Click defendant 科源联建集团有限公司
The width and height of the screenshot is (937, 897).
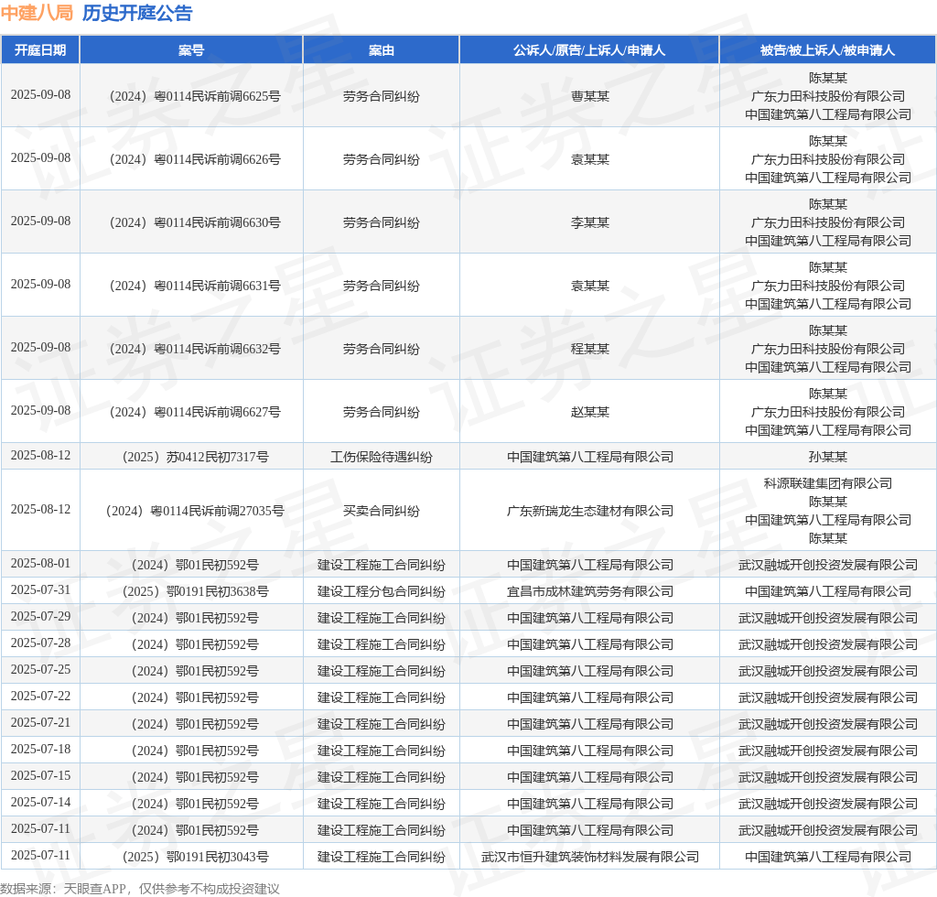pos(827,483)
